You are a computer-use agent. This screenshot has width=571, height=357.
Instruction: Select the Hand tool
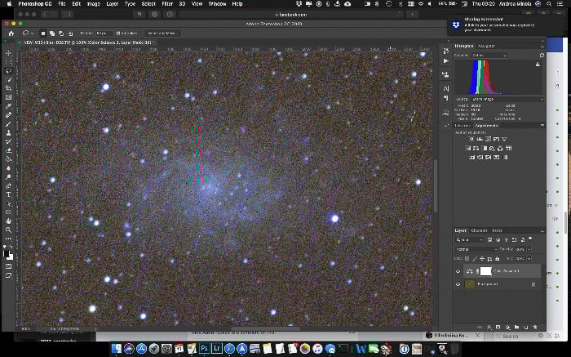(x=8, y=221)
